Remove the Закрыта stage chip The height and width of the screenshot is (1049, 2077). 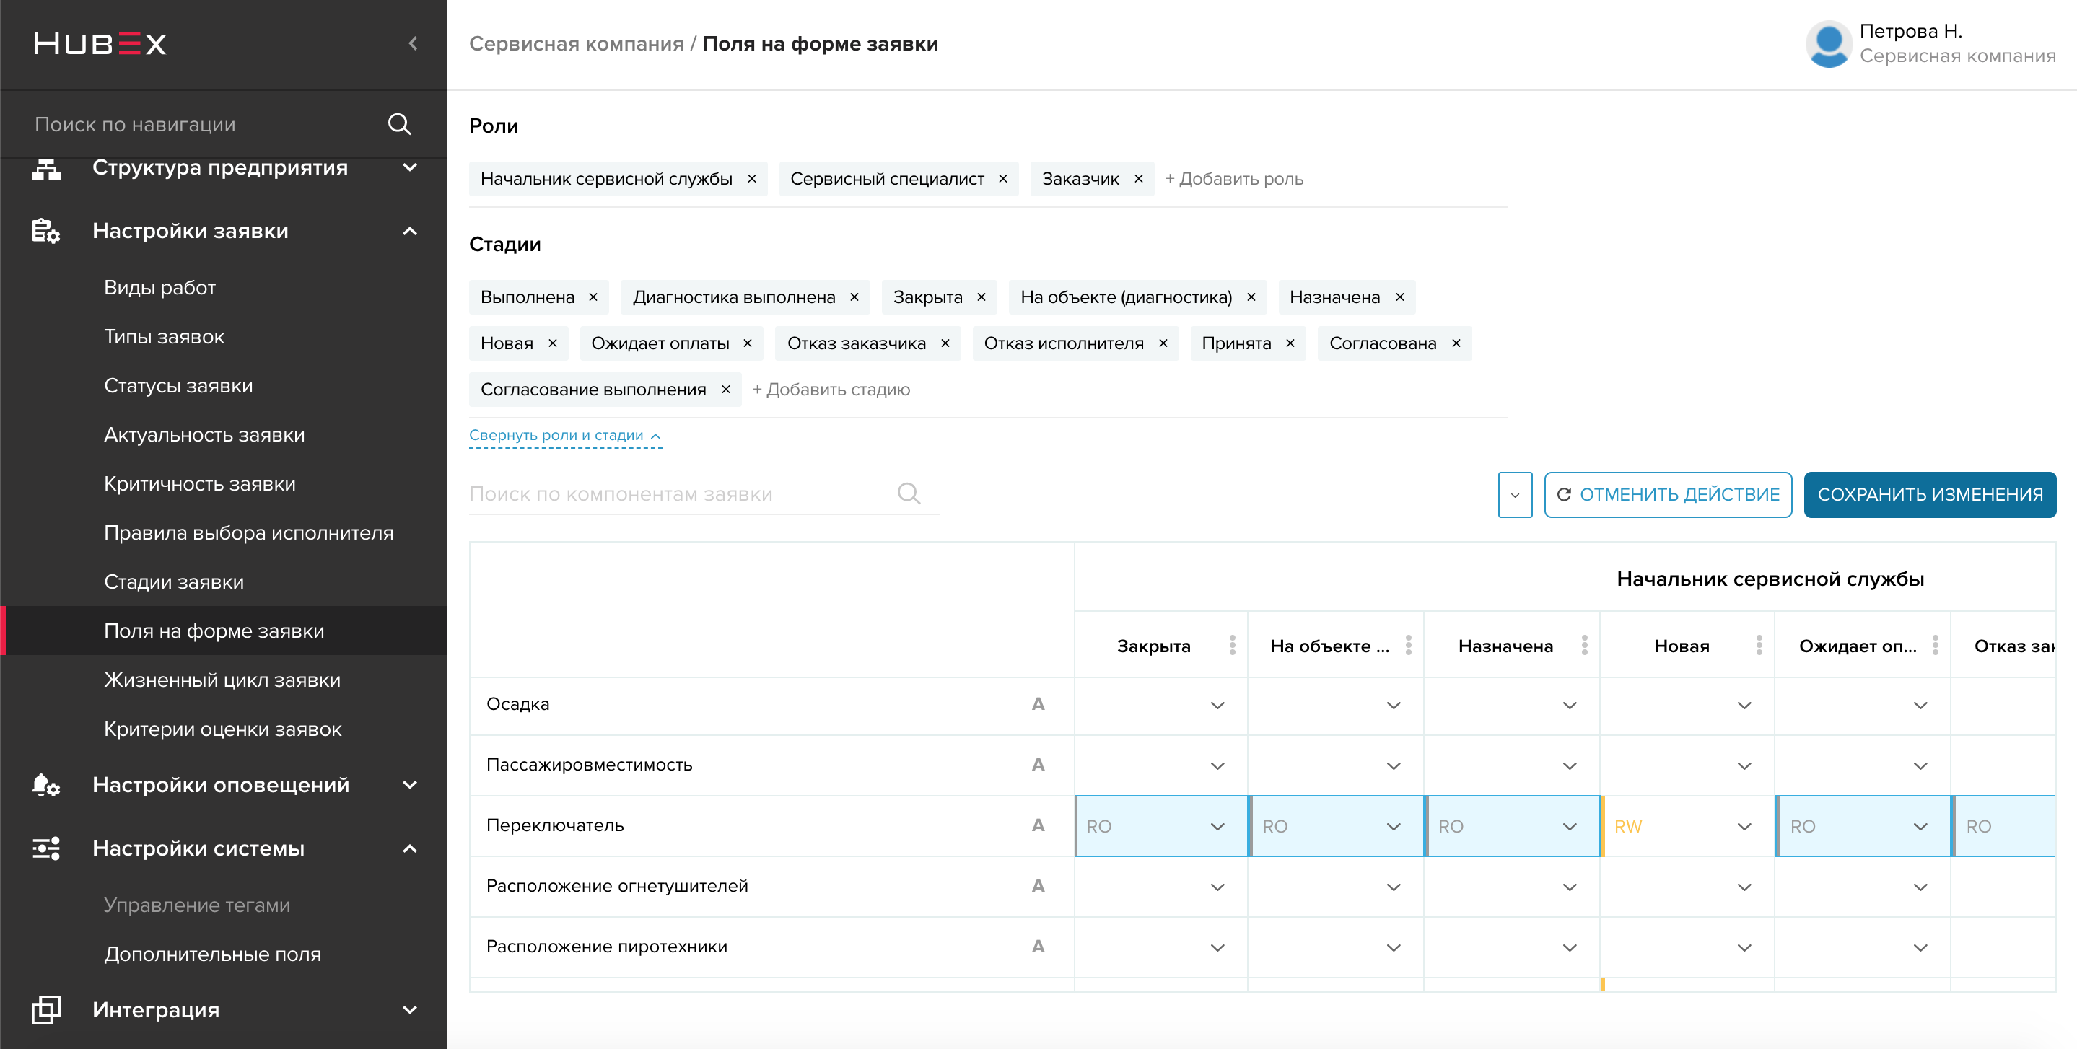[x=981, y=297]
